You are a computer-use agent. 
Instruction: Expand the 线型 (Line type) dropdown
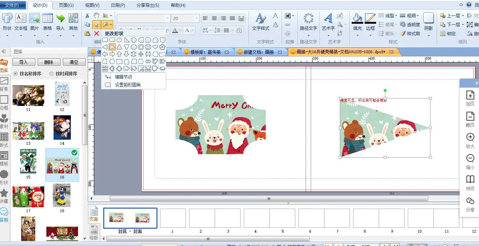coord(396,16)
